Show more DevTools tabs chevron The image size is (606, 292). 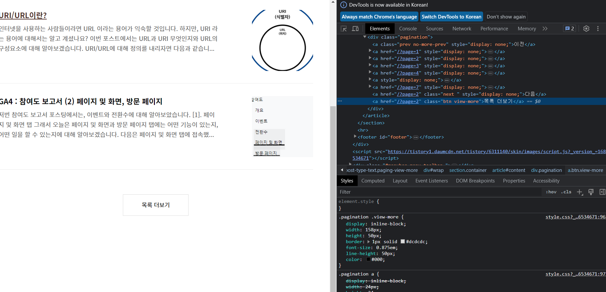click(545, 29)
